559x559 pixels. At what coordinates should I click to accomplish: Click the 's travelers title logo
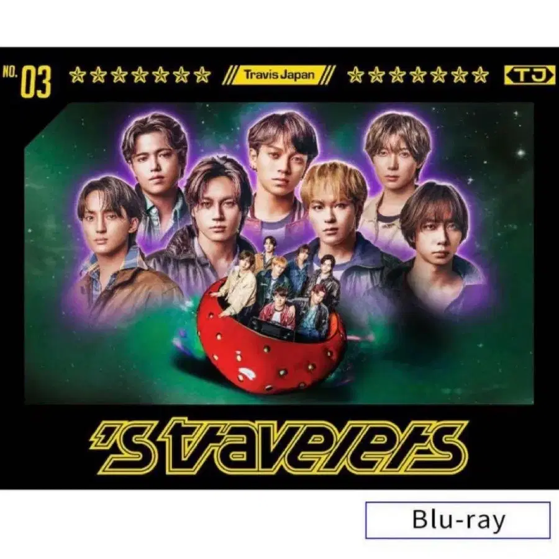[279, 447]
